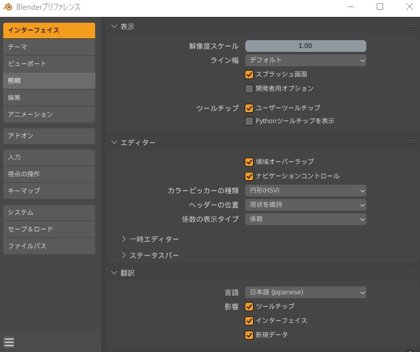Open システム section
Screen dimensions: 420x352
pos(49,213)
